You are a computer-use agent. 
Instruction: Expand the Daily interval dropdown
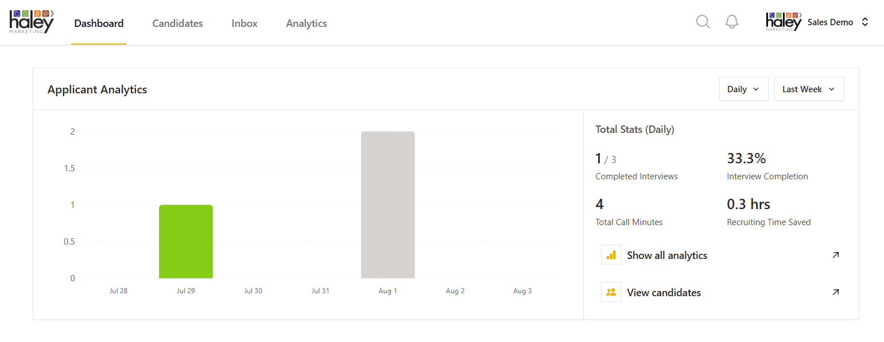(x=743, y=89)
